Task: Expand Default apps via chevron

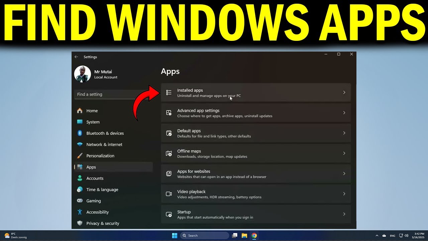Action: [x=344, y=133]
